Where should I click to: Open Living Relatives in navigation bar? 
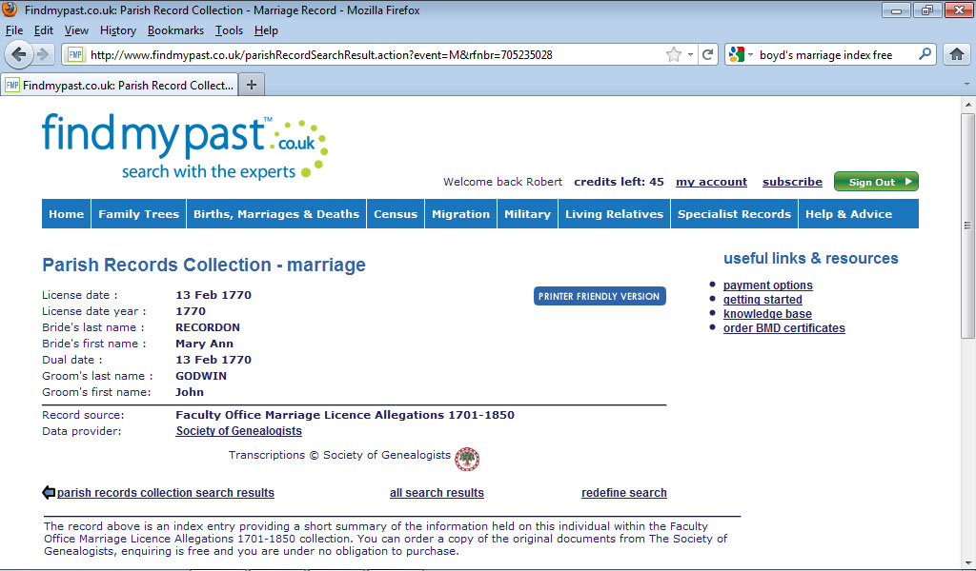point(615,214)
